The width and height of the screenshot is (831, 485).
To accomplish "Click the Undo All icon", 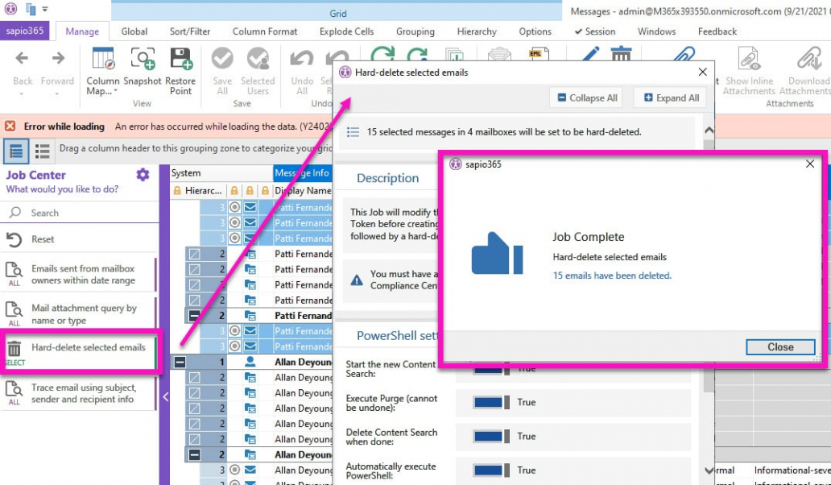I will click(301, 59).
